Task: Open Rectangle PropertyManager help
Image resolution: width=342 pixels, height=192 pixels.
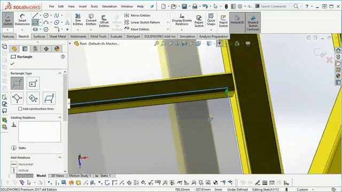Action: point(63,57)
